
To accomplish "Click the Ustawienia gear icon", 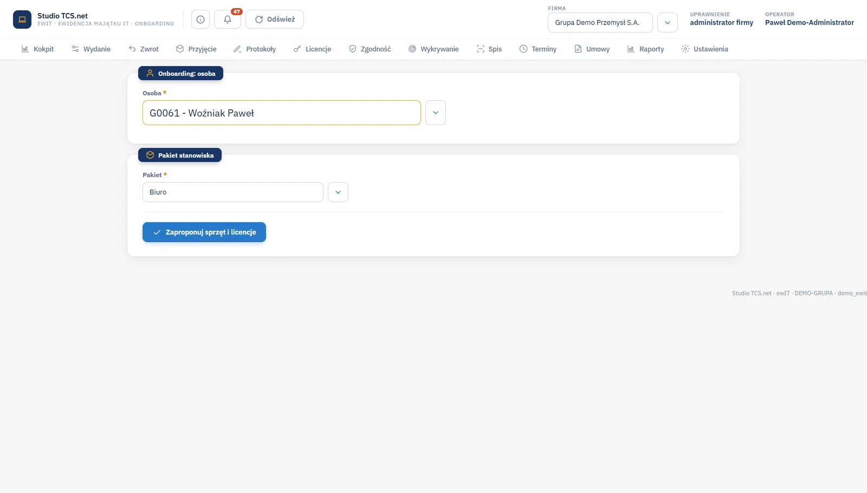I will tap(685, 49).
